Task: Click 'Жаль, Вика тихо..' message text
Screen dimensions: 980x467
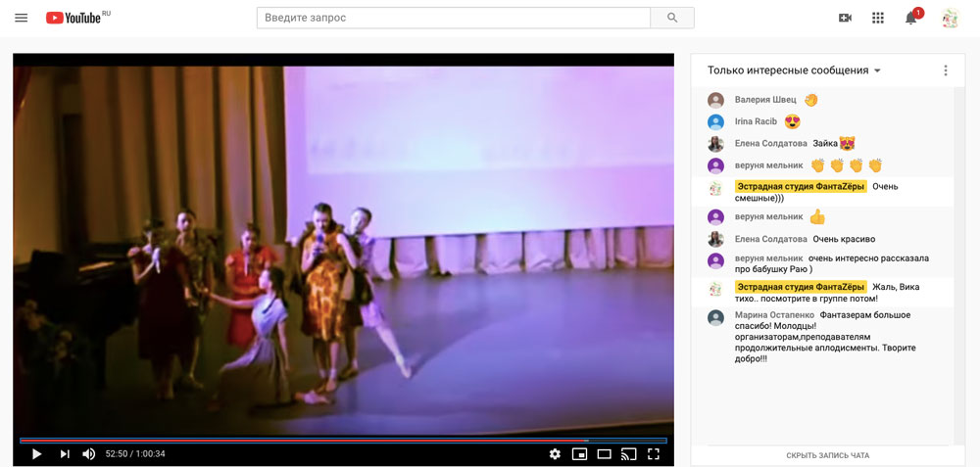Action: click(827, 293)
